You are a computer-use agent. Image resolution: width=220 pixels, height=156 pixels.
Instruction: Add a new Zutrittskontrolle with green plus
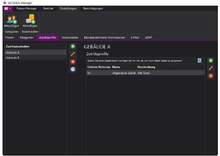pyautogui.click(x=73, y=46)
